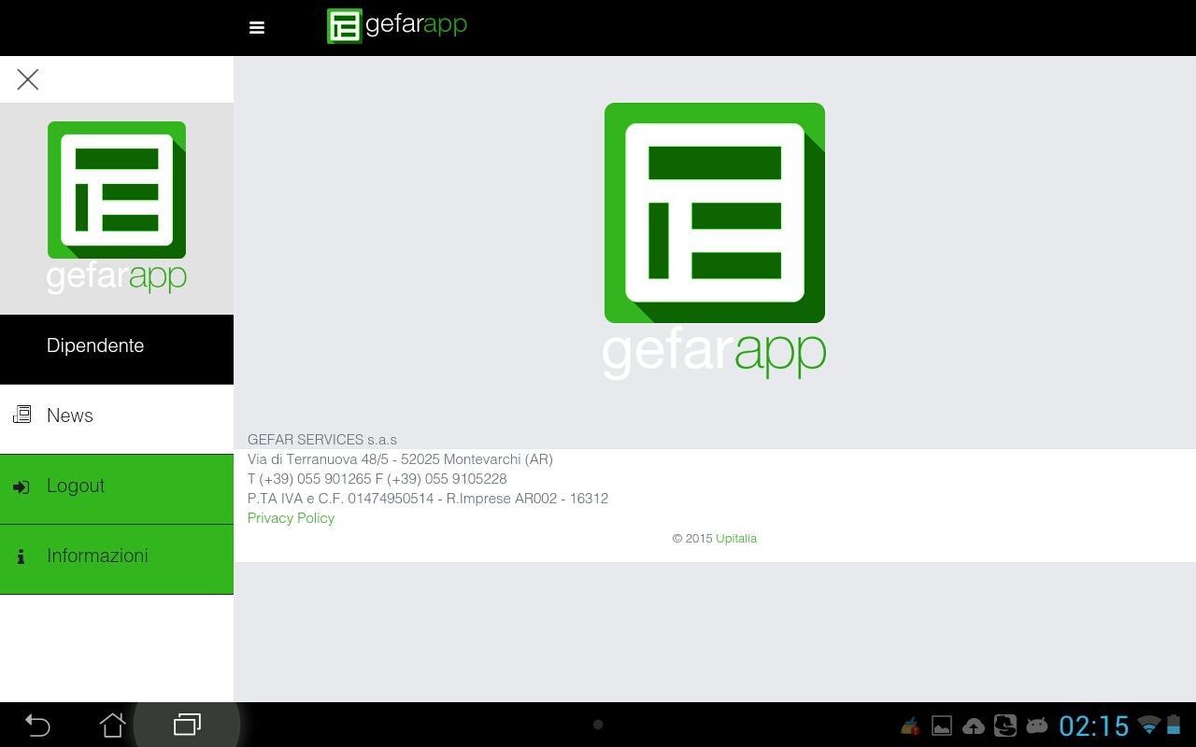Click the newspaper icon beside News
Image resolution: width=1196 pixels, height=747 pixels.
22,415
